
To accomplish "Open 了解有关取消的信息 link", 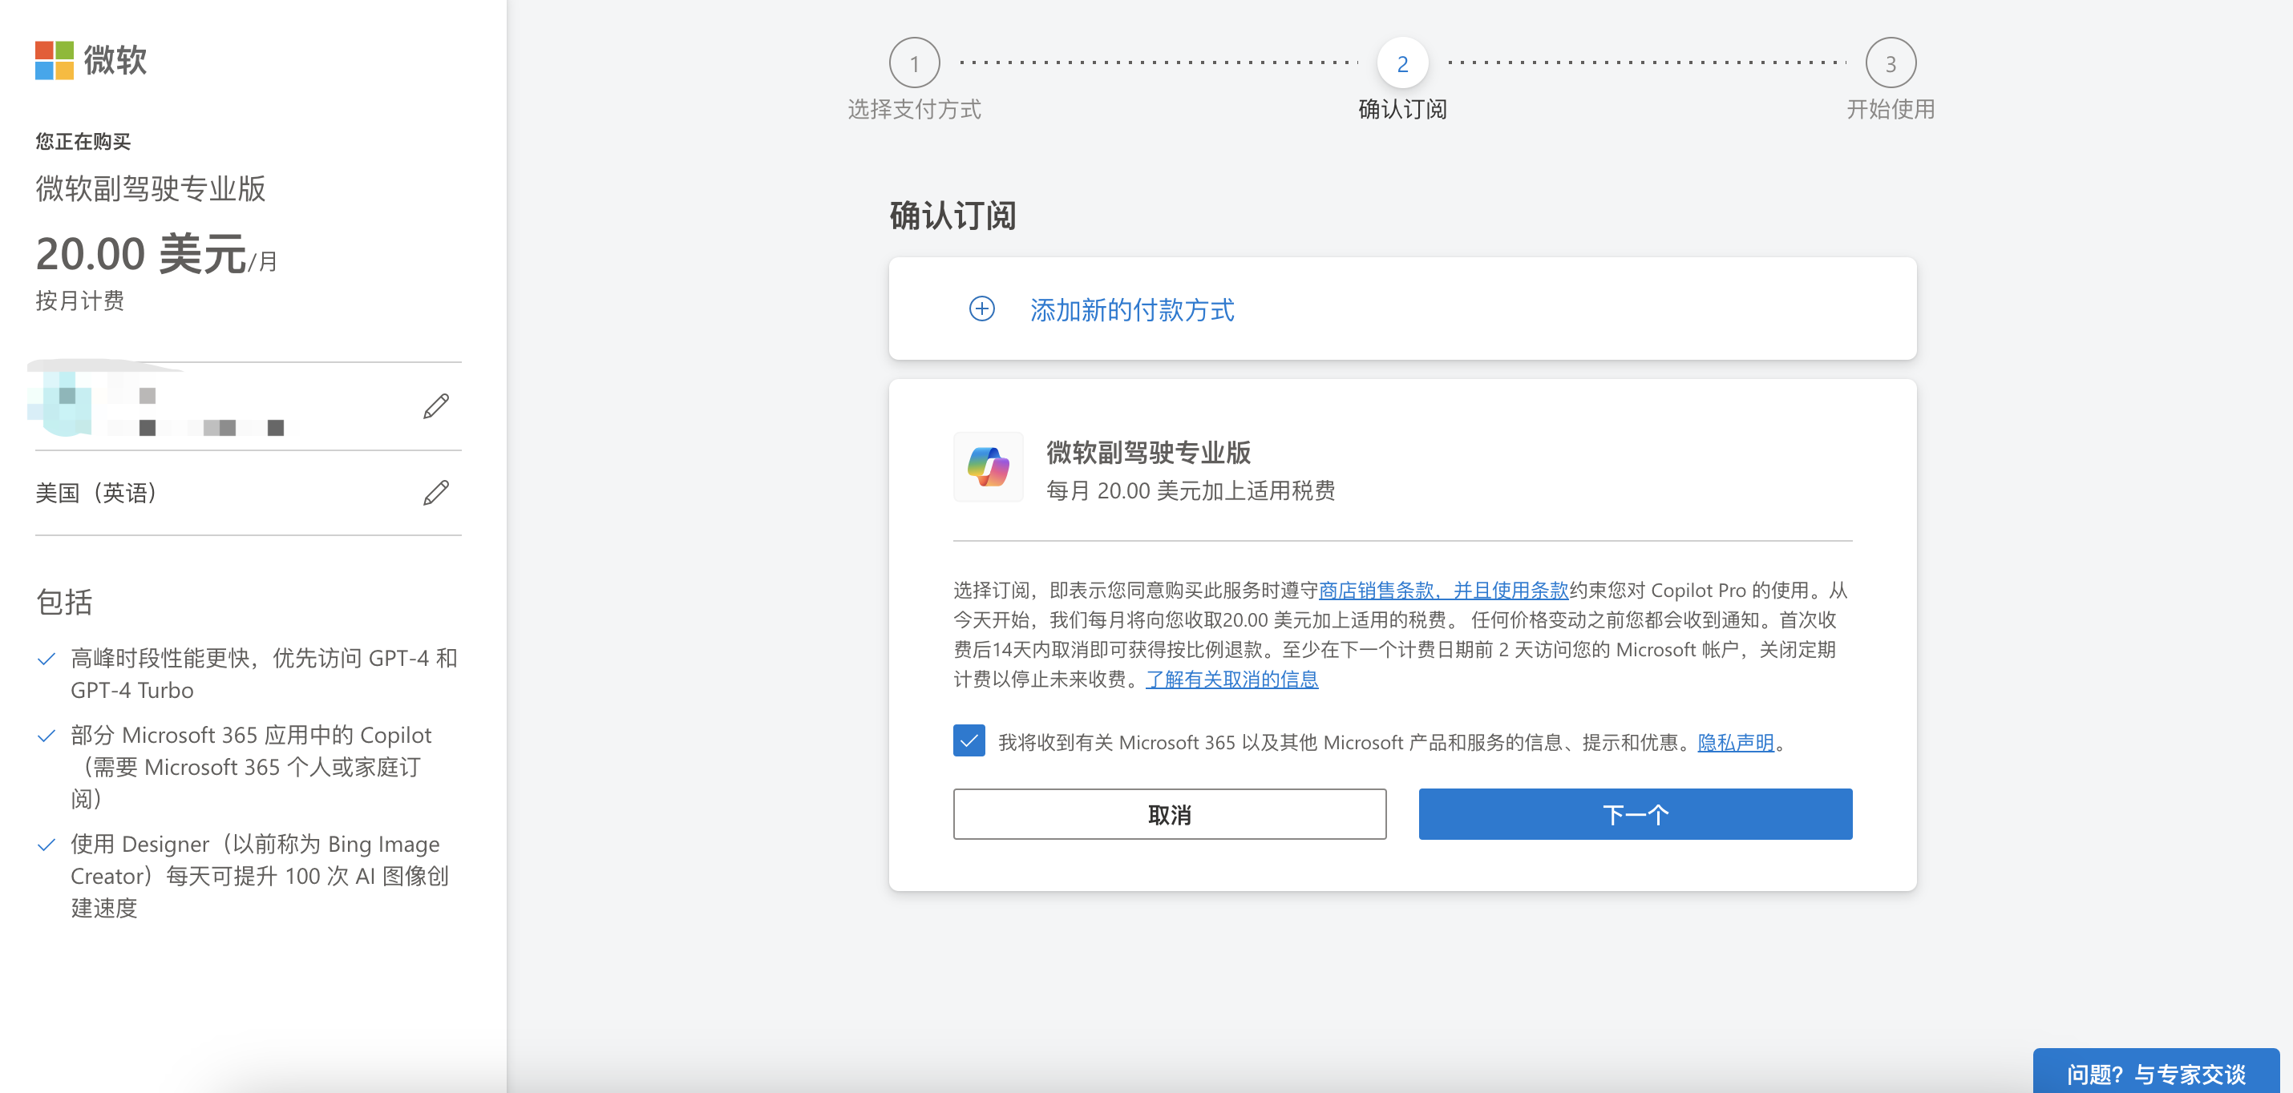I will click(x=1232, y=679).
